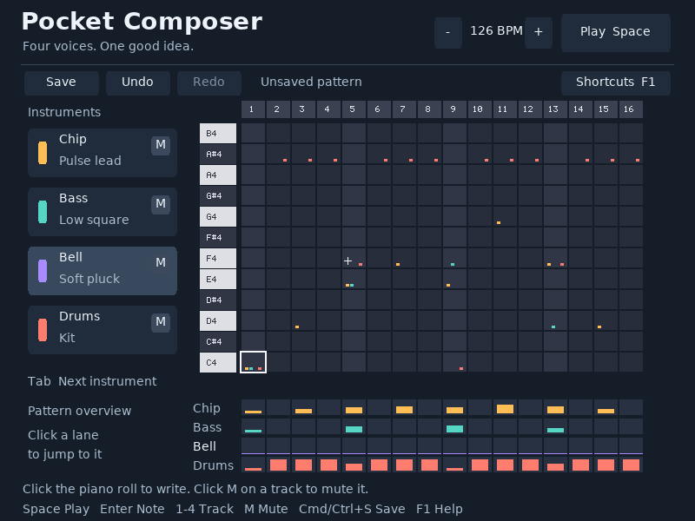The image size is (695, 521).
Task: Save the current pattern
Action: click(62, 82)
